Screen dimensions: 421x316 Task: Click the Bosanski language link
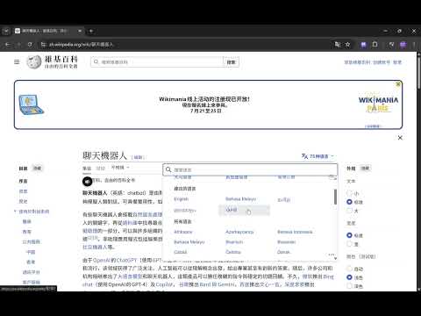point(286,242)
